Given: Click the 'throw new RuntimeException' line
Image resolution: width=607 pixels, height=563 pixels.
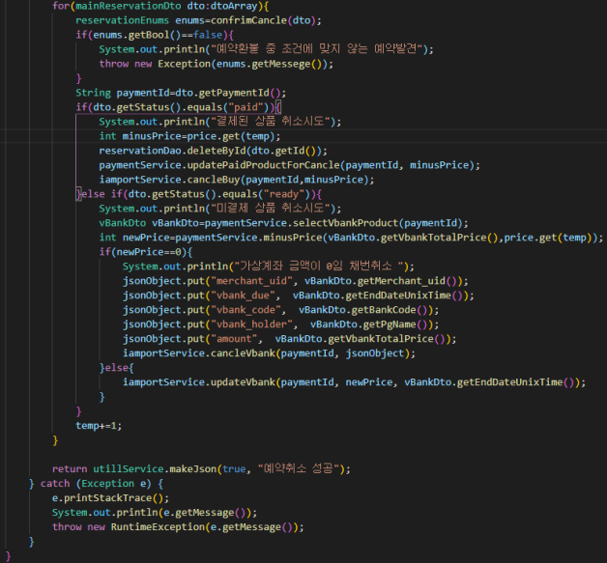Looking at the screenshot, I should pos(178,527).
